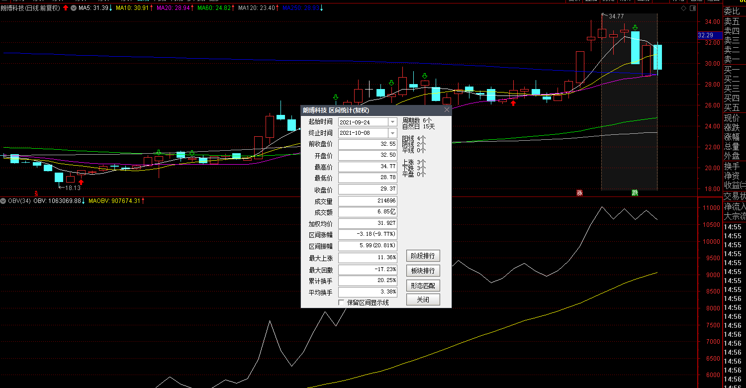
Task: Click the red up arrow beside the stock title
Action: [x=66, y=8]
